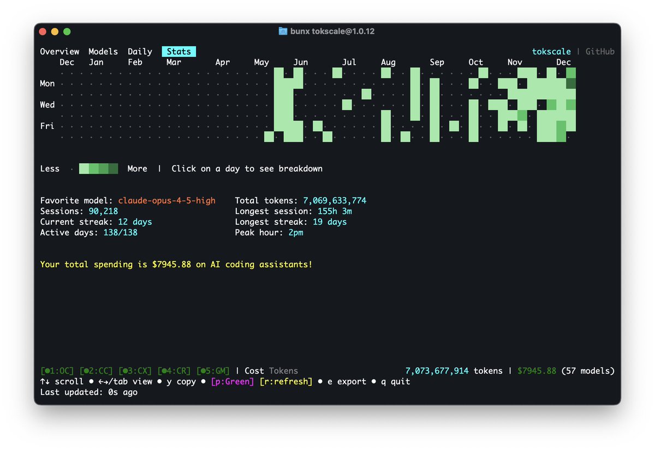Click the highlighted Stats tab
The height and width of the screenshot is (450, 655).
tap(179, 51)
